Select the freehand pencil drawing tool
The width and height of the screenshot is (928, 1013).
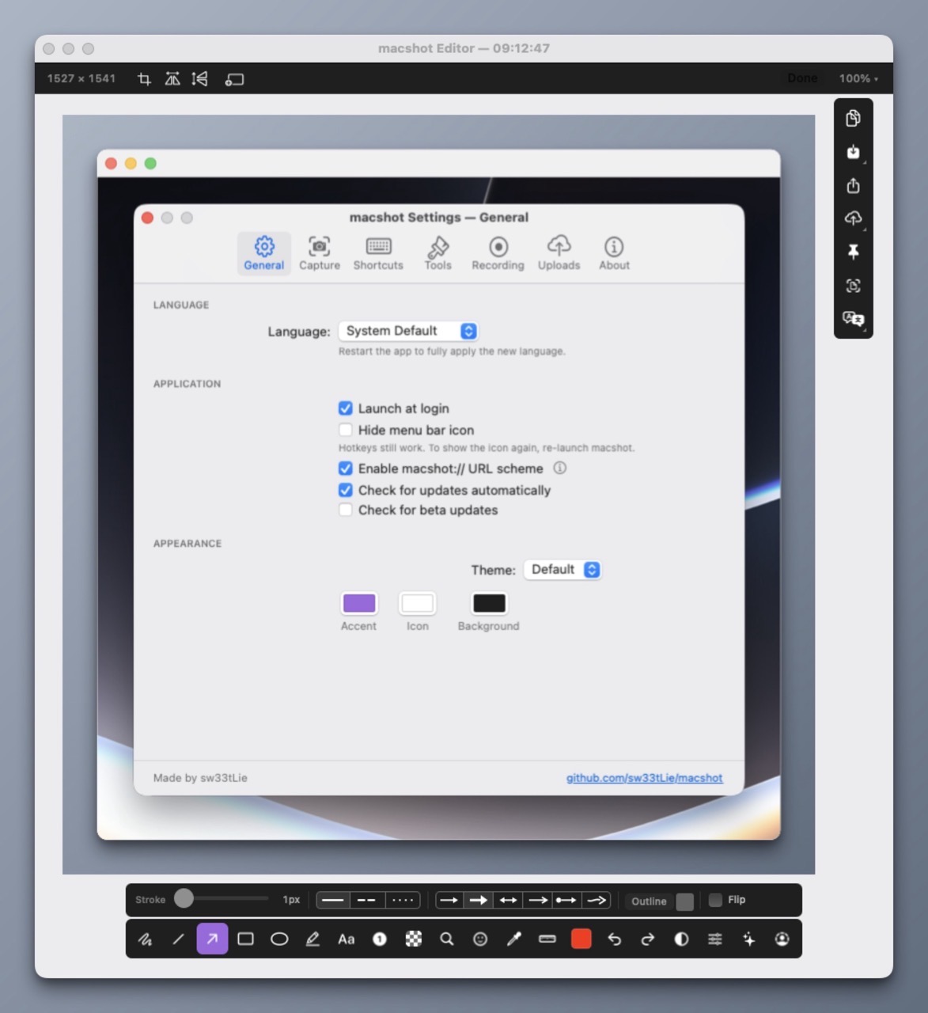[x=146, y=939]
